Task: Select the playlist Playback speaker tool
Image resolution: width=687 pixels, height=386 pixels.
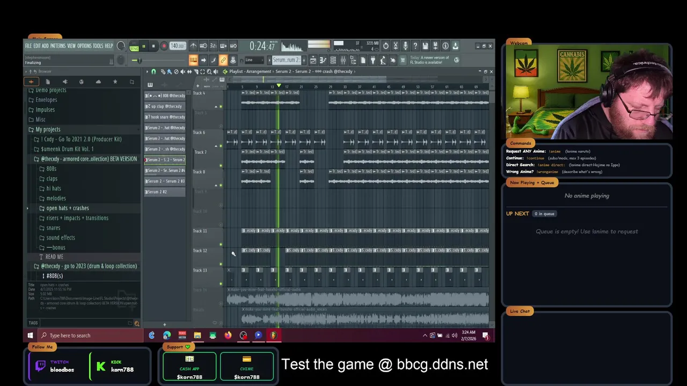Action: coord(216,72)
